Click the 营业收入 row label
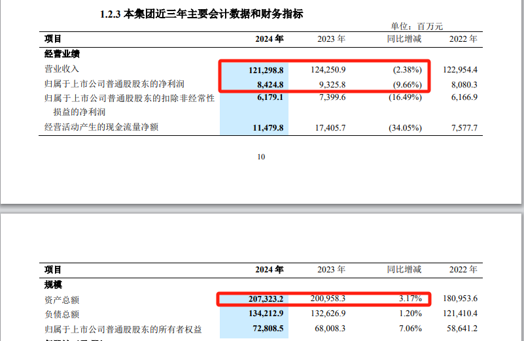Image resolution: width=524 pixels, height=341 pixels. (62, 69)
